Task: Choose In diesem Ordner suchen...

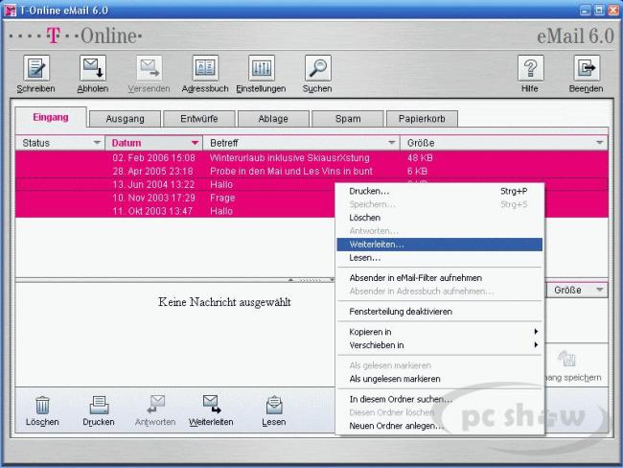Action: (439, 399)
